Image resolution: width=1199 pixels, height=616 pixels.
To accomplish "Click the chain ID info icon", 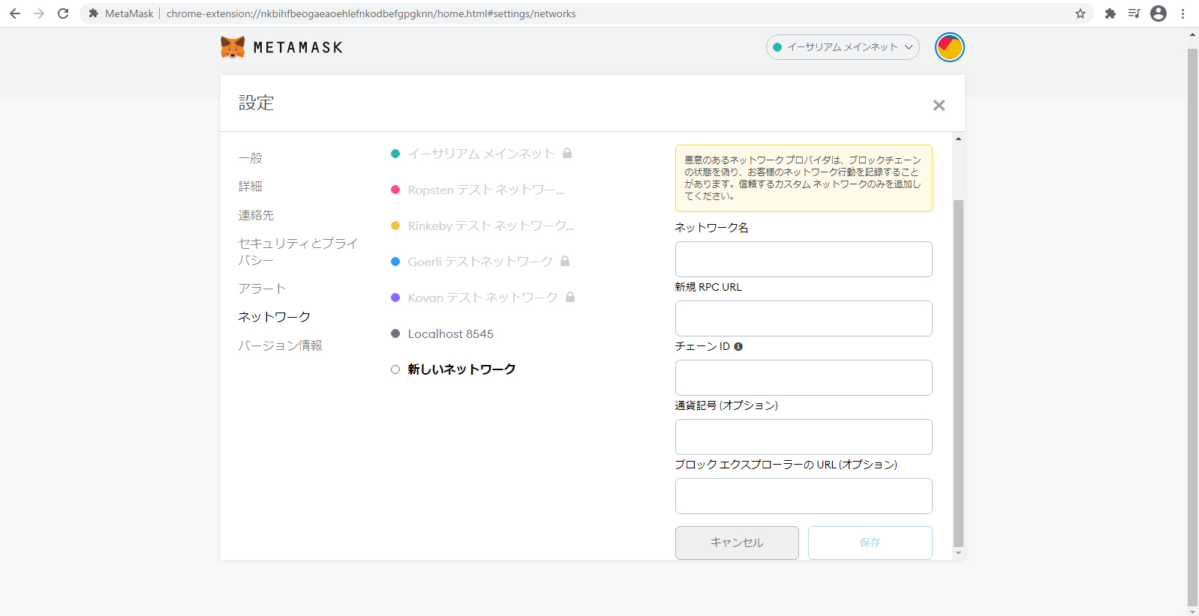I will [x=738, y=346].
